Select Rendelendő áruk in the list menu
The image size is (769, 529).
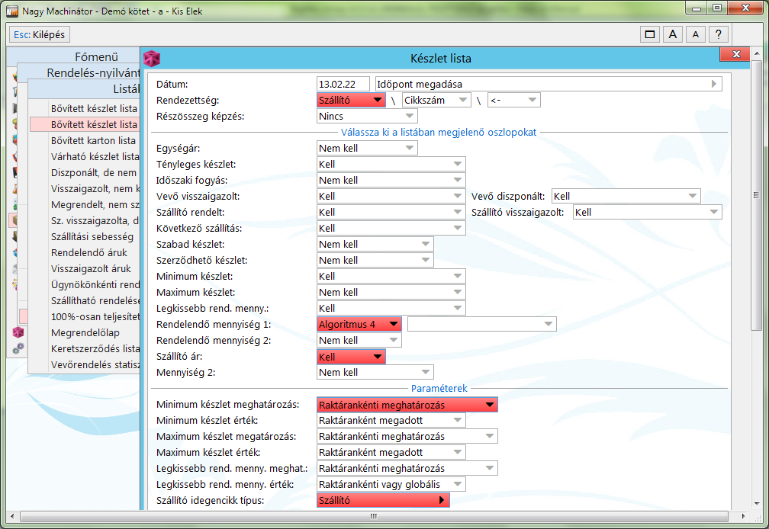(89, 252)
